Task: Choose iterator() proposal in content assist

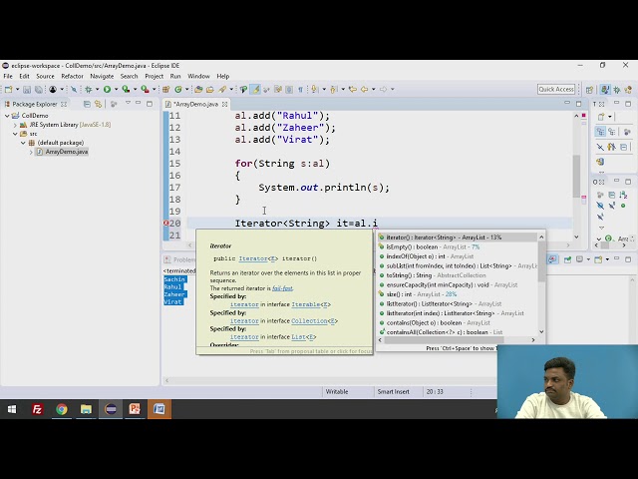Action: pos(458,238)
